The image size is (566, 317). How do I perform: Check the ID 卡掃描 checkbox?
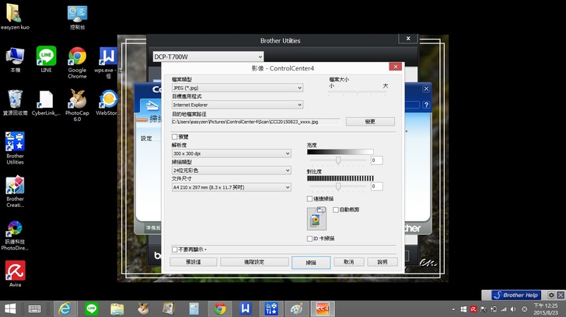pyautogui.click(x=310, y=239)
